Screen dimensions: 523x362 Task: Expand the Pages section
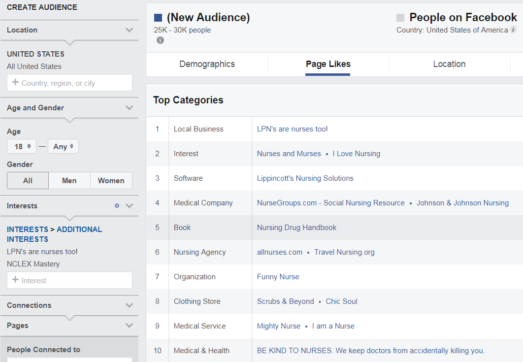coord(129,325)
